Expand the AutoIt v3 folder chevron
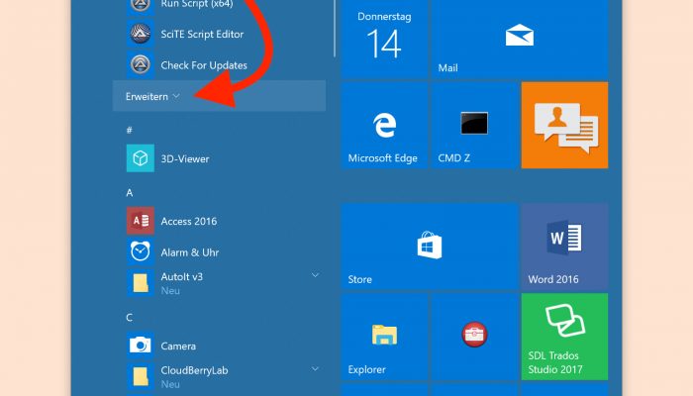 315,275
